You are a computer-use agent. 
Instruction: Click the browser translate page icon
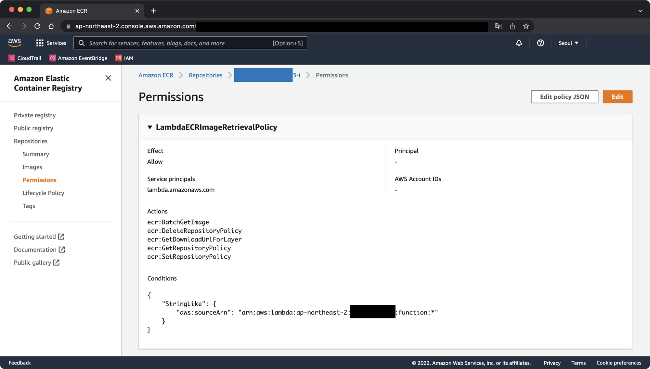tap(498, 26)
